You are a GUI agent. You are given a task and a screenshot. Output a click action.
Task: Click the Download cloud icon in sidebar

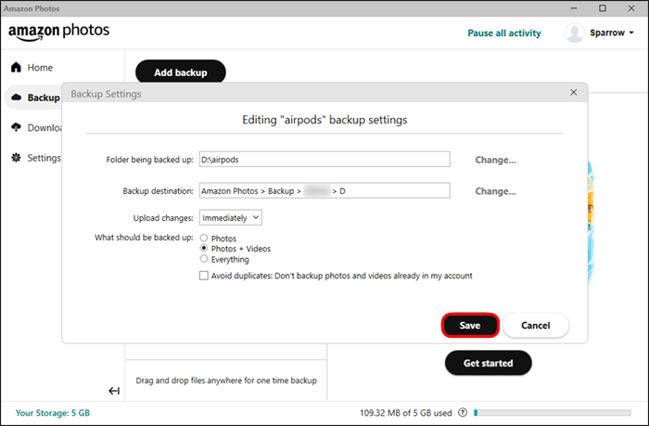coord(16,127)
